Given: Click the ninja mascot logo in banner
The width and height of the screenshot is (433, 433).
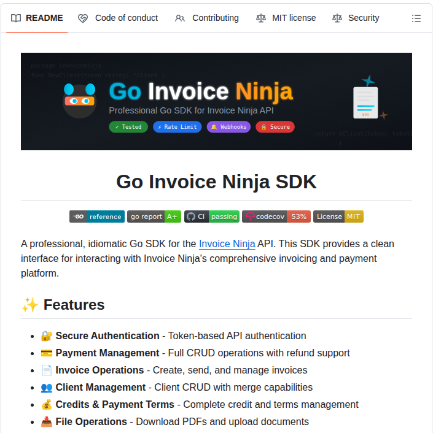Looking at the screenshot, I should pyautogui.click(x=80, y=101).
